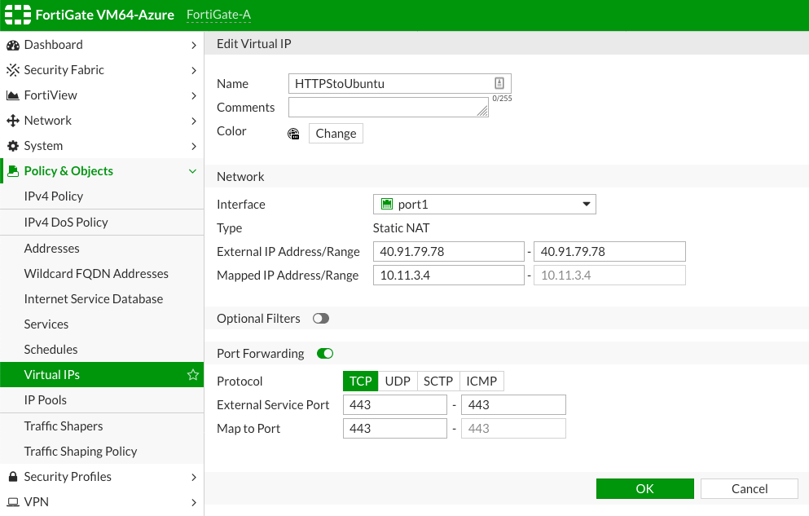
Task: Click the FortiView chart icon
Action: (13, 95)
